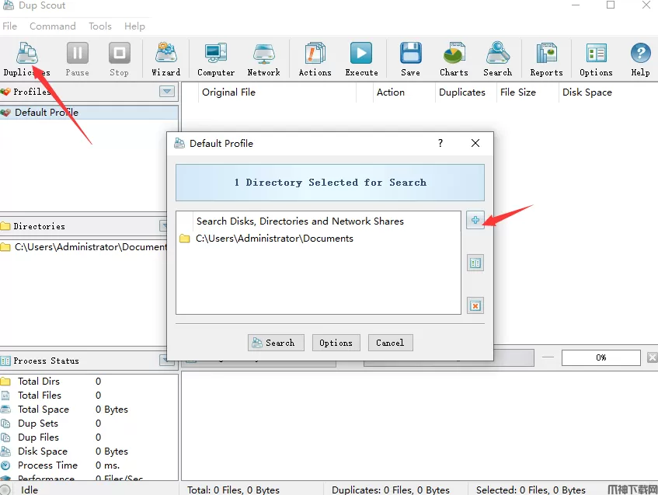Screen dimensions: 658x495
Task: Click the Total Files status row
Action: coord(89,395)
